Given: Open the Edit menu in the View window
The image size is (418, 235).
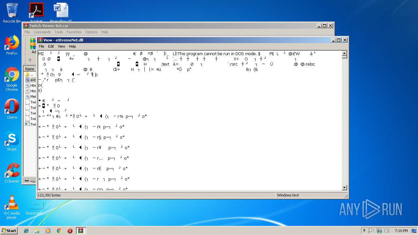Looking at the screenshot, I should [51, 46].
